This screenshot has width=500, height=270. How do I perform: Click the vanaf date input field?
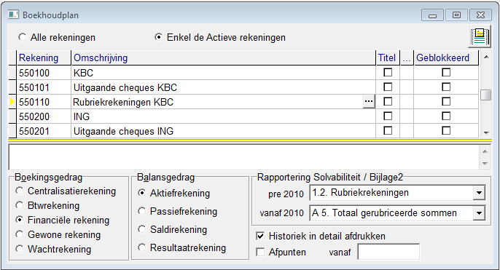[x=388, y=252]
